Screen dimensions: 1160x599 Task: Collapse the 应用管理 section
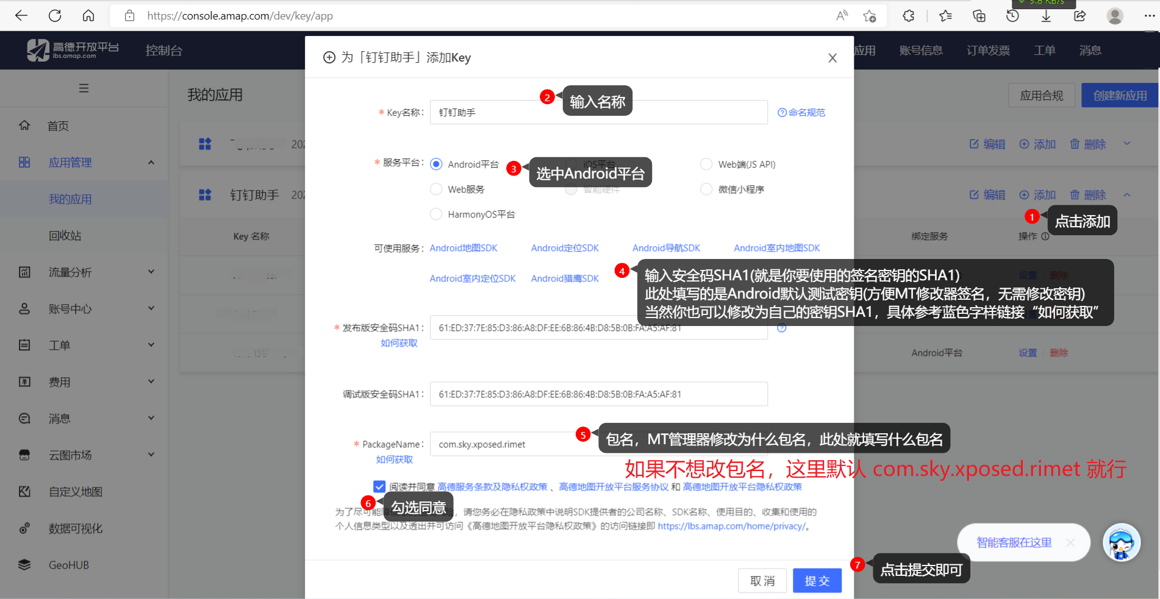pyautogui.click(x=151, y=162)
